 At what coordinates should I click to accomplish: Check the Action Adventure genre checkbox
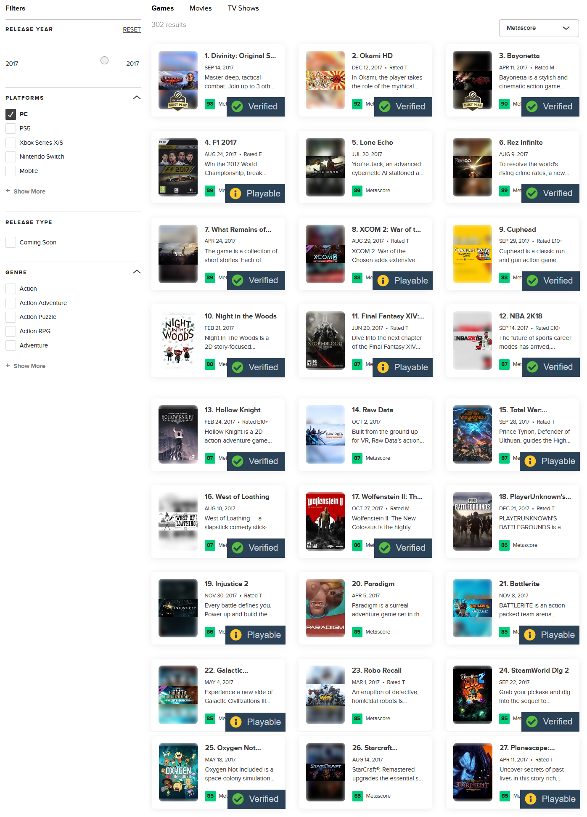point(11,303)
